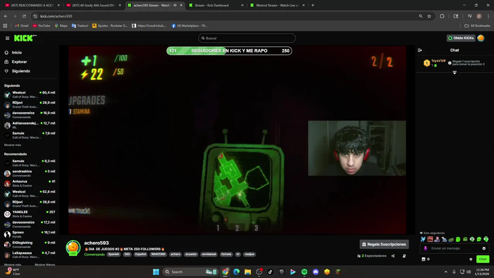Insert the Pepe frog emote
This screenshot has height=278, width=494.
pos(451,239)
